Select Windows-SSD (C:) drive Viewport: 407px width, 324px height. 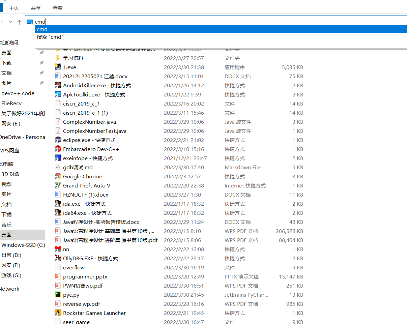pos(23,245)
